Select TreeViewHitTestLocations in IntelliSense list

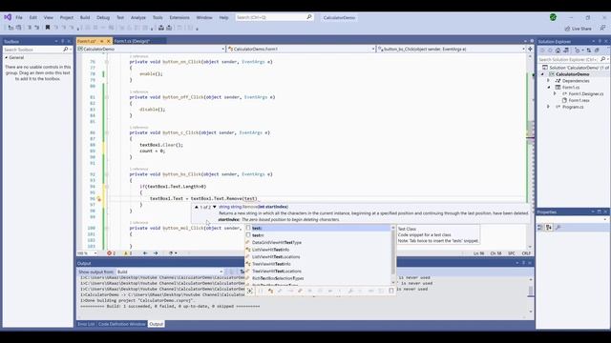click(318, 271)
